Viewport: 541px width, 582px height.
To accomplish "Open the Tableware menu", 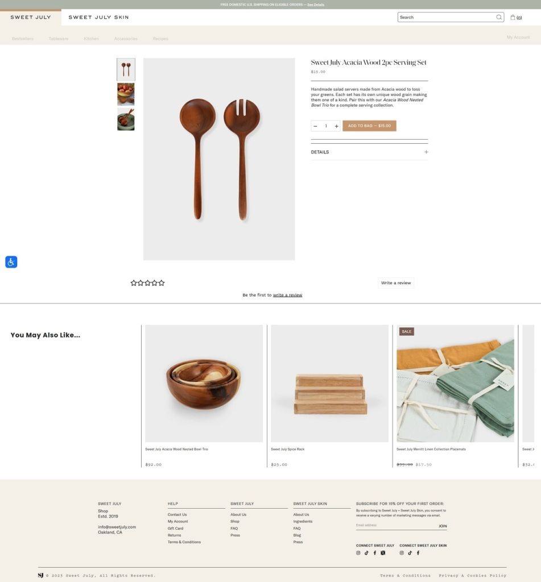I will click(x=59, y=39).
